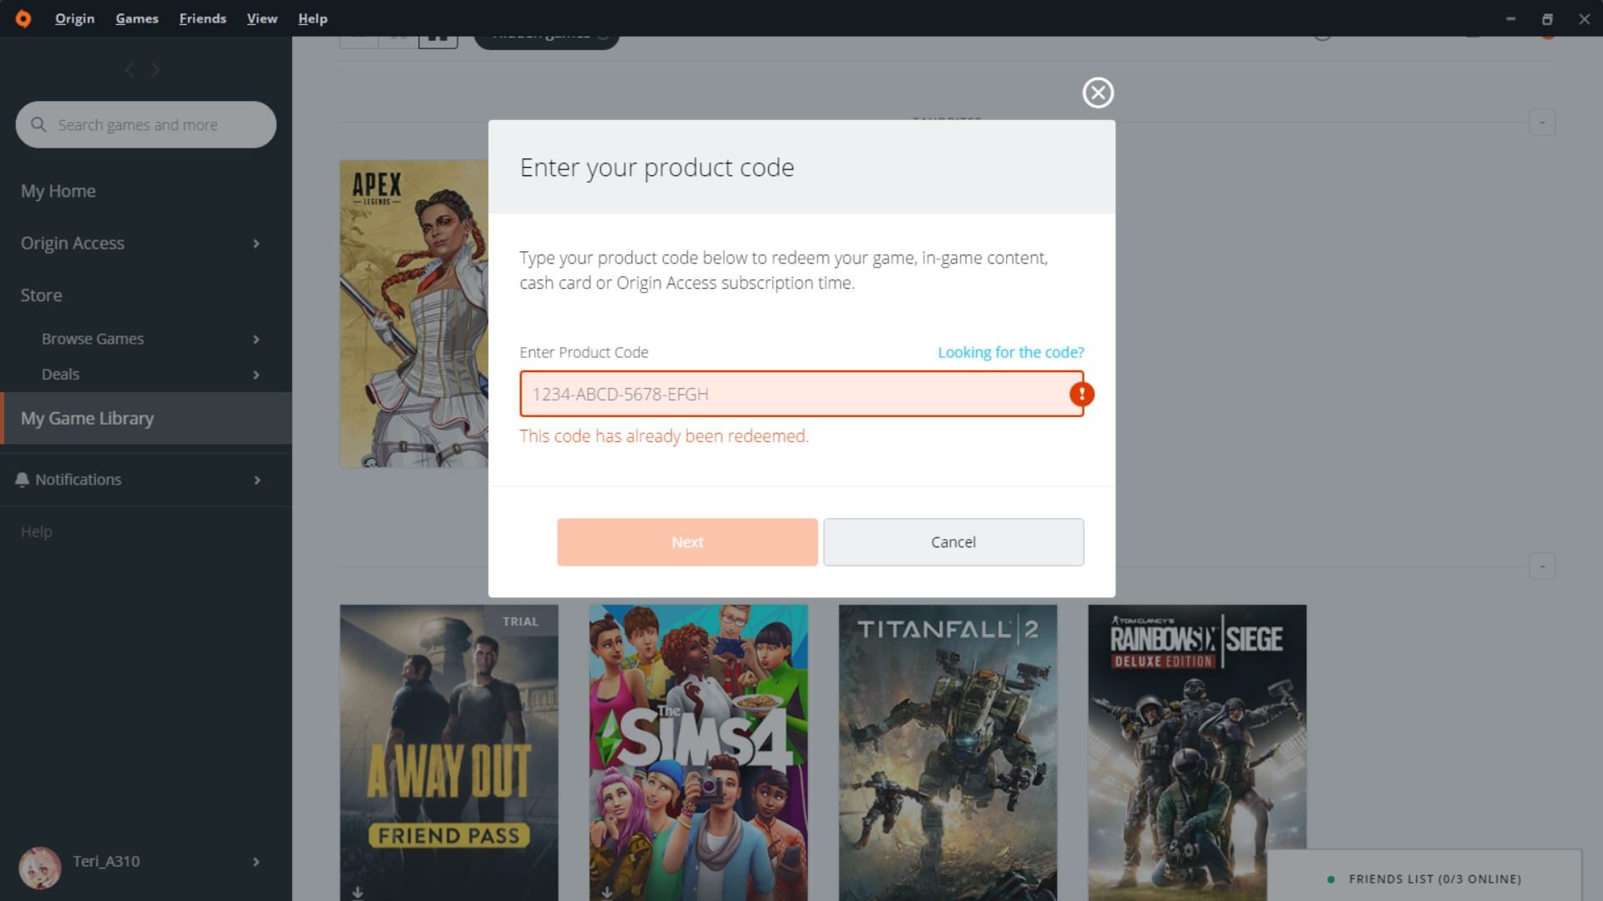The width and height of the screenshot is (1603, 901).
Task: Collapse the Favorites section minus button
Action: click(1542, 123)
